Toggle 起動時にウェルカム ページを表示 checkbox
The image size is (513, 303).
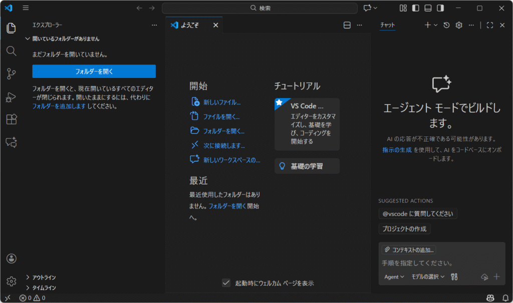(x=226, y=283)
